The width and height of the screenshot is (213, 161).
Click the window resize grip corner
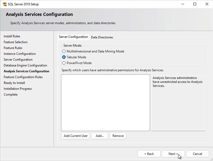tap(211, 159)
